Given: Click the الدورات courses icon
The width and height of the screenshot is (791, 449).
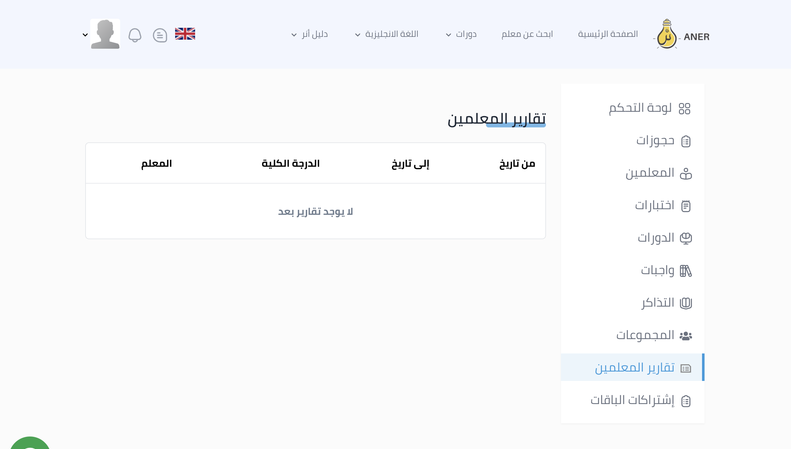Looking at the screenshot, I should pos(686,239).
